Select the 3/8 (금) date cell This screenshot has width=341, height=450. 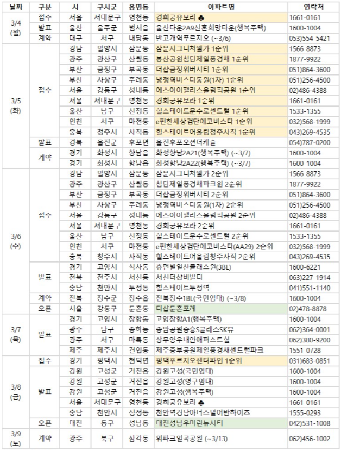(16, 392)
